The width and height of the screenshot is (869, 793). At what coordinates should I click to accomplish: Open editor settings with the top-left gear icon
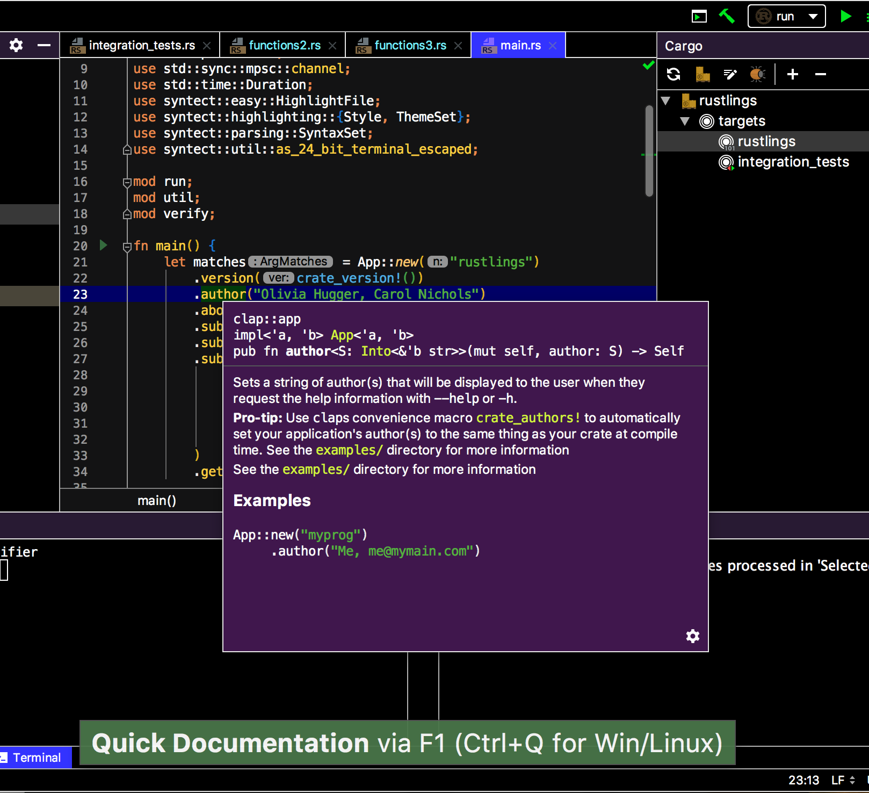[x=15, y=45]
